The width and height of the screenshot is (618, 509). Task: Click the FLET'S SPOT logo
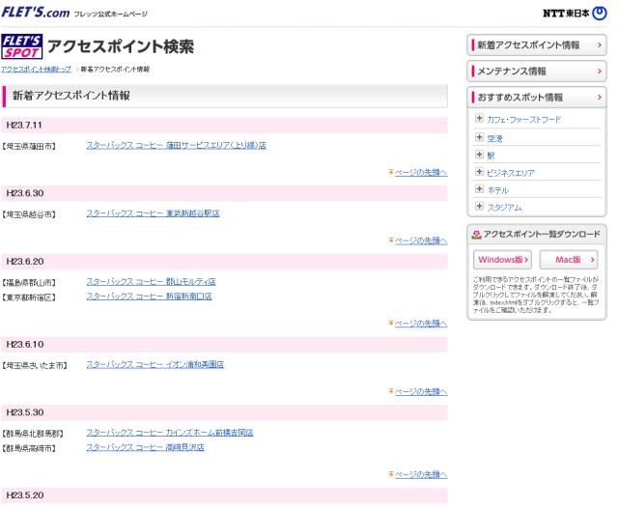tap(21, 46)
